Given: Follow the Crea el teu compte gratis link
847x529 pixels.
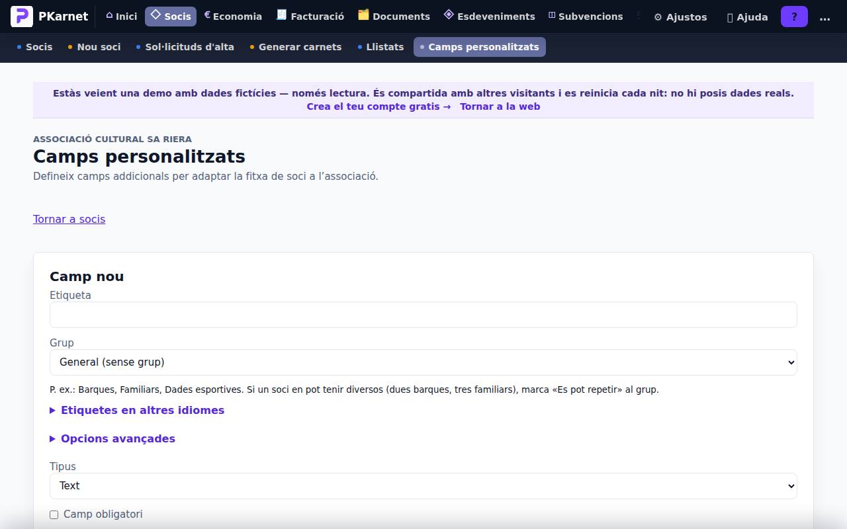Looking at the screenshot, I should pyautogui.click(x=379, y=106).
